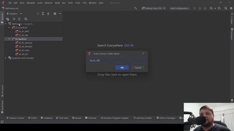Open the IL Viewer side tab
234x131 pixels.
pyautogui.click(x=232, y=19)
